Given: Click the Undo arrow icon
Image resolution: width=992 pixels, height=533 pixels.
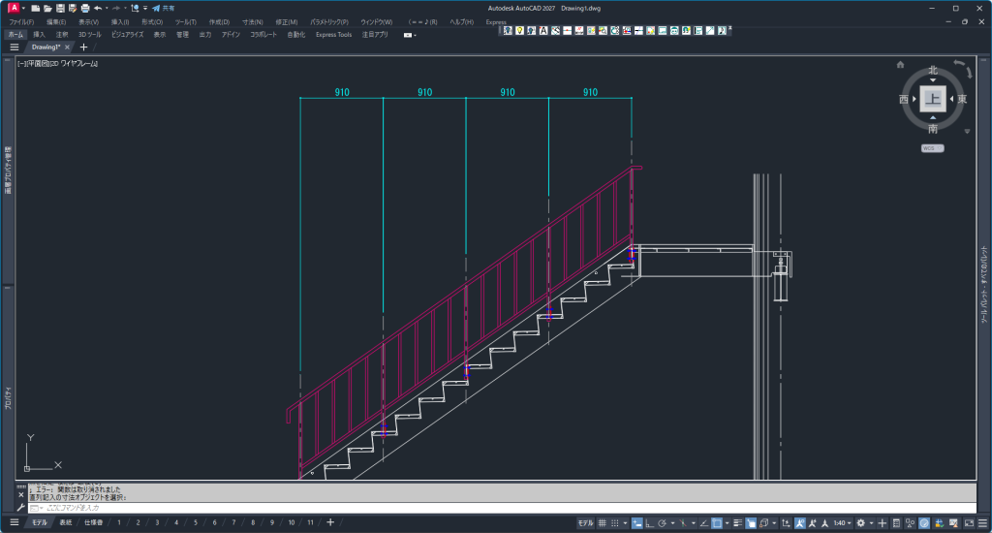Looking at the screenshot, I should point(97,8).
